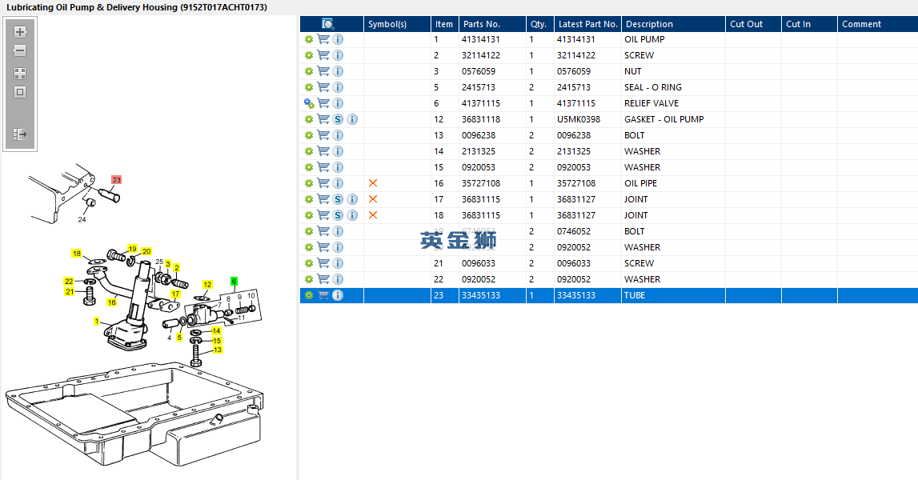Add TUBE item 23 to cart
The image size is (918, 480).
click(323, 295)
